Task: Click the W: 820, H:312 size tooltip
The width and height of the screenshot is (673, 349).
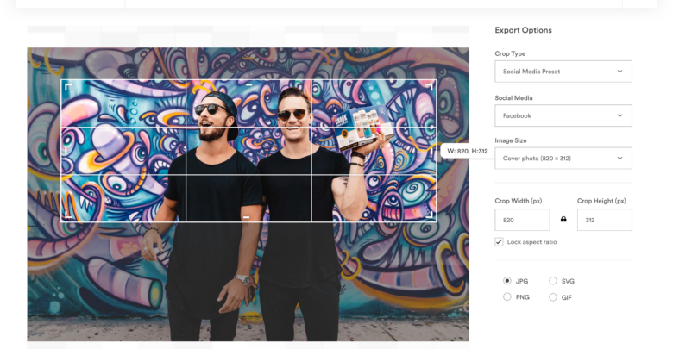Action: coord(467,152)
